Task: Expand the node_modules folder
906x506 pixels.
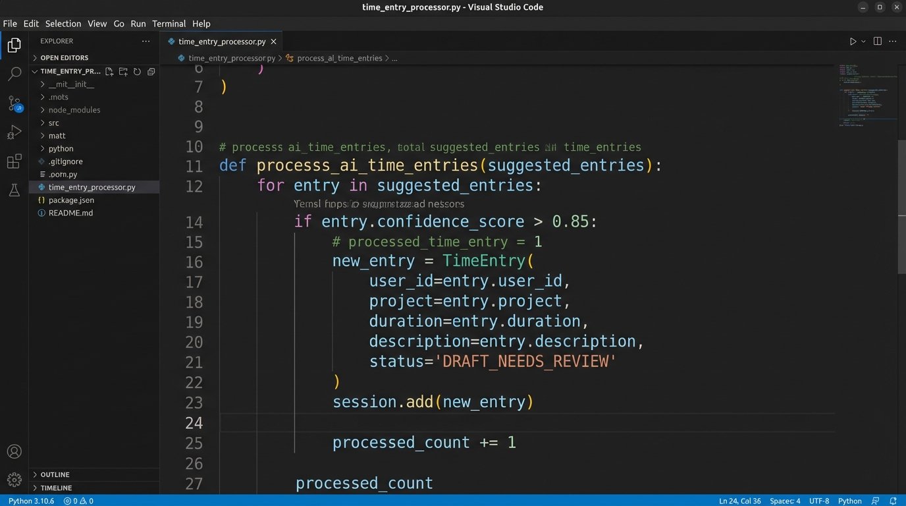Action: 74,110
